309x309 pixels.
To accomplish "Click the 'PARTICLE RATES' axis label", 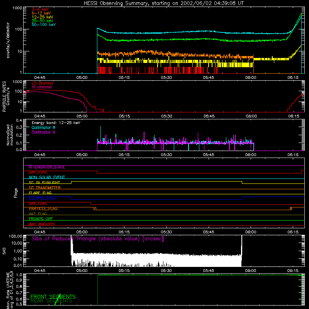I will click(4, 97).
